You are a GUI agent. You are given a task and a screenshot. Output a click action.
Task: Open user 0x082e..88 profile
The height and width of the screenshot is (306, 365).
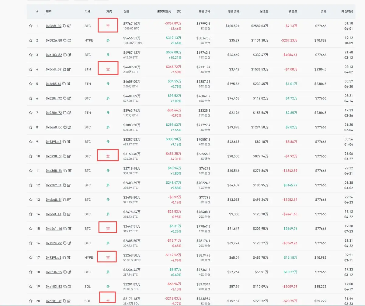tap(54, 40)
